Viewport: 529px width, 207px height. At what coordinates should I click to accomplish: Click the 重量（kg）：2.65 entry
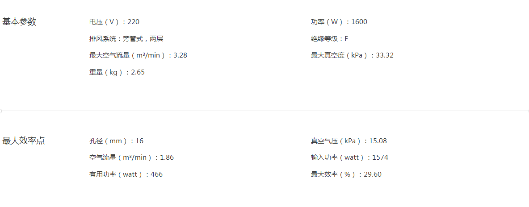pyautogui.click(x=117, y=72)
